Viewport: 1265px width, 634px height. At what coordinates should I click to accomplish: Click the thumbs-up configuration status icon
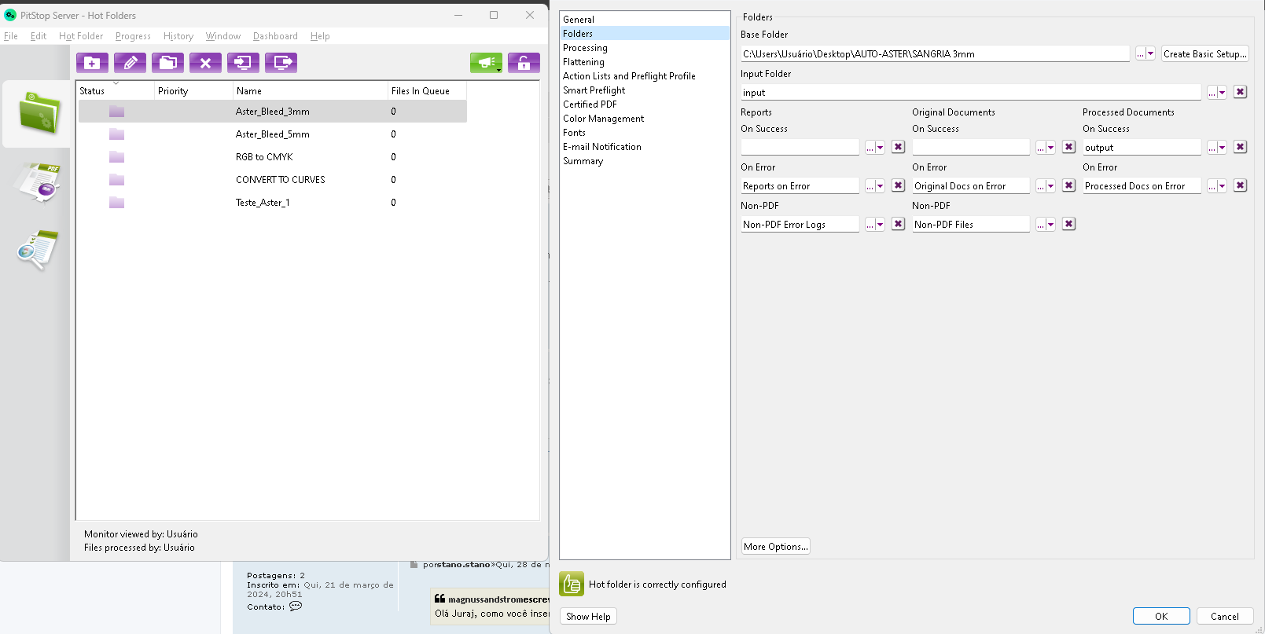point(572,584)
